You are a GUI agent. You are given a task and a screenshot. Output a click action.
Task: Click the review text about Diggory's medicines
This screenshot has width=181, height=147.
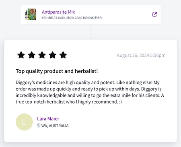[90, 92]
